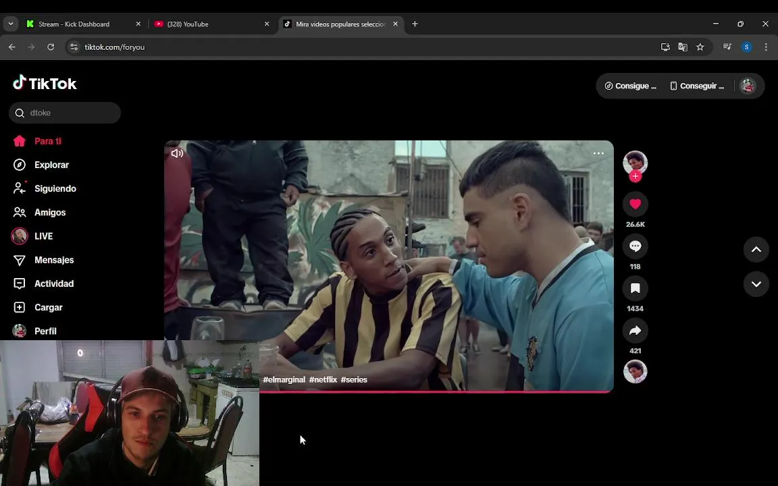Open the creator's avatar above follow
778x486 pixels.
[x=635, y=162]
